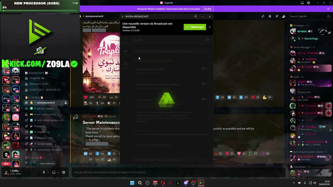Open input device options arrow beside microphone
333x187 pixels.
click(48, 172)
